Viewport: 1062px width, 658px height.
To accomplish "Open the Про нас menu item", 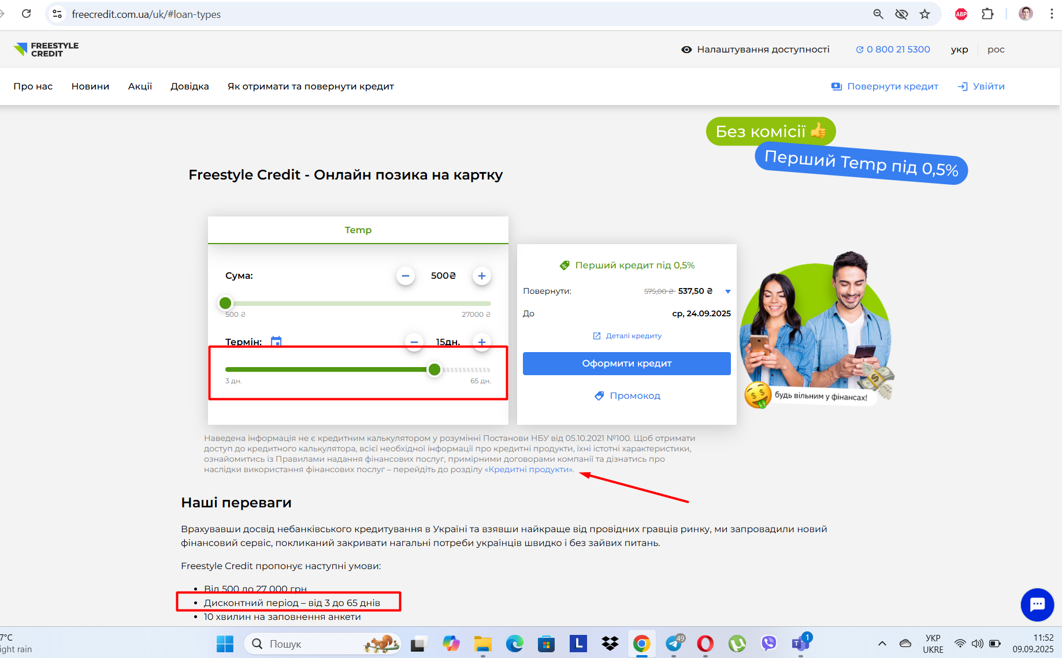I will [33, 86].
